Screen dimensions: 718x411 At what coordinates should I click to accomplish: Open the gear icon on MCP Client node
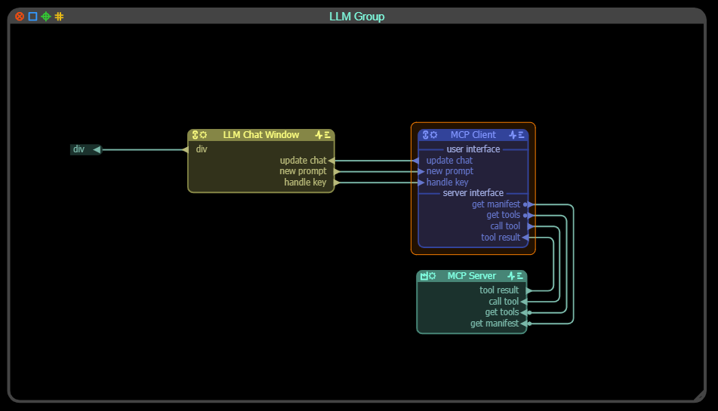(x=434, y=135)
